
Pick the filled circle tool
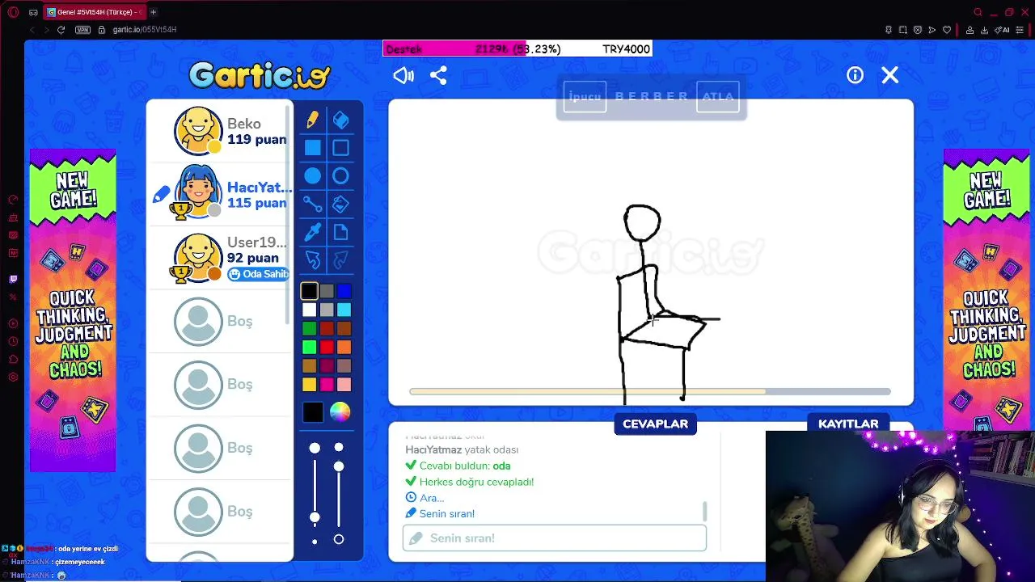click(313, 176)
